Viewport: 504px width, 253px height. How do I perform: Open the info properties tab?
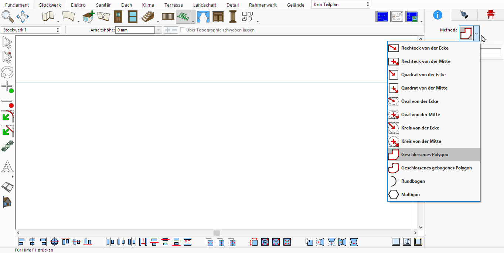tap(437, 15)
